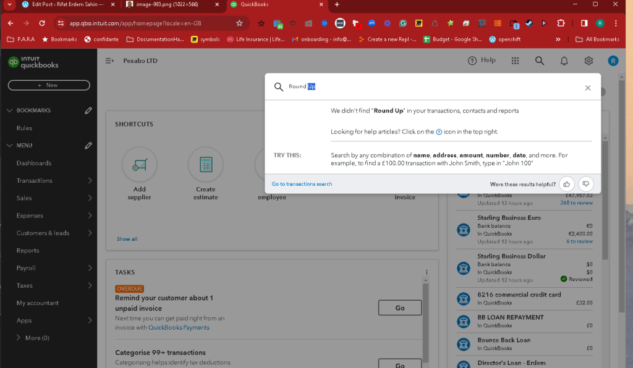Open the Chrome tab search dropdown

[9, 4]
